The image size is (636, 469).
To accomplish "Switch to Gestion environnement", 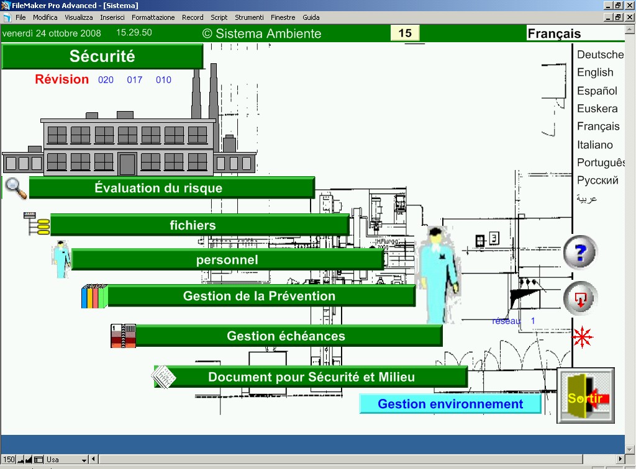I will (x=450, y=404).
